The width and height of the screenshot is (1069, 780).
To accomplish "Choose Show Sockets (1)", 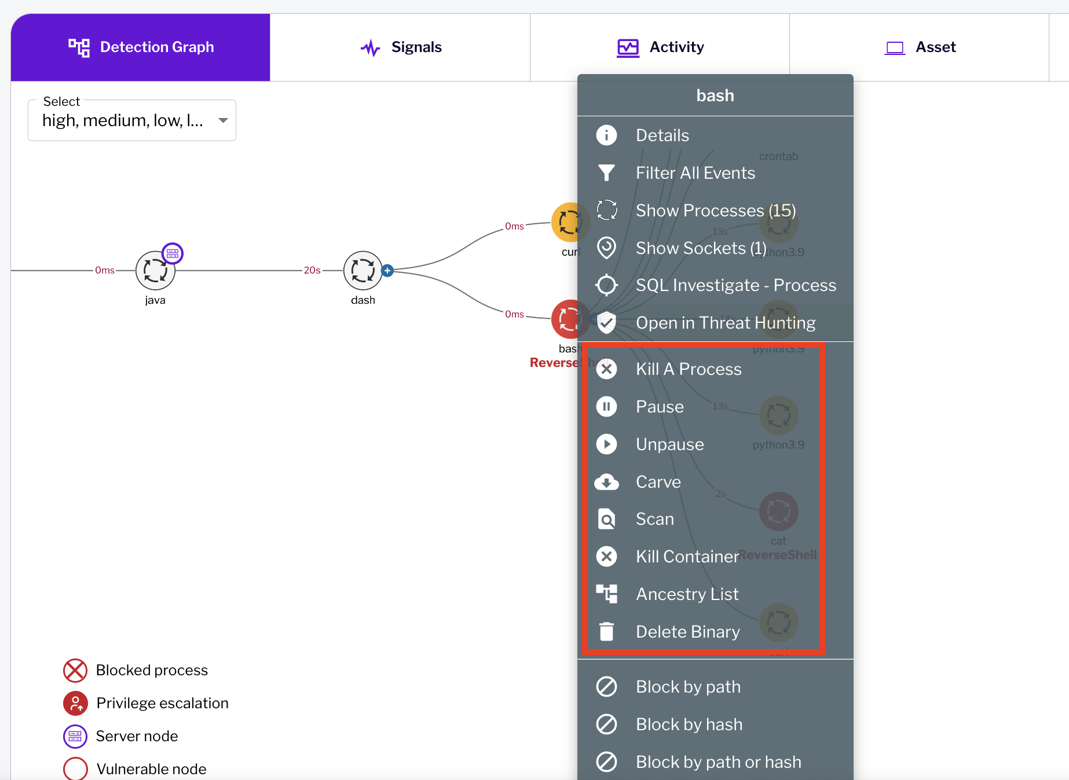I will [715, 248].
